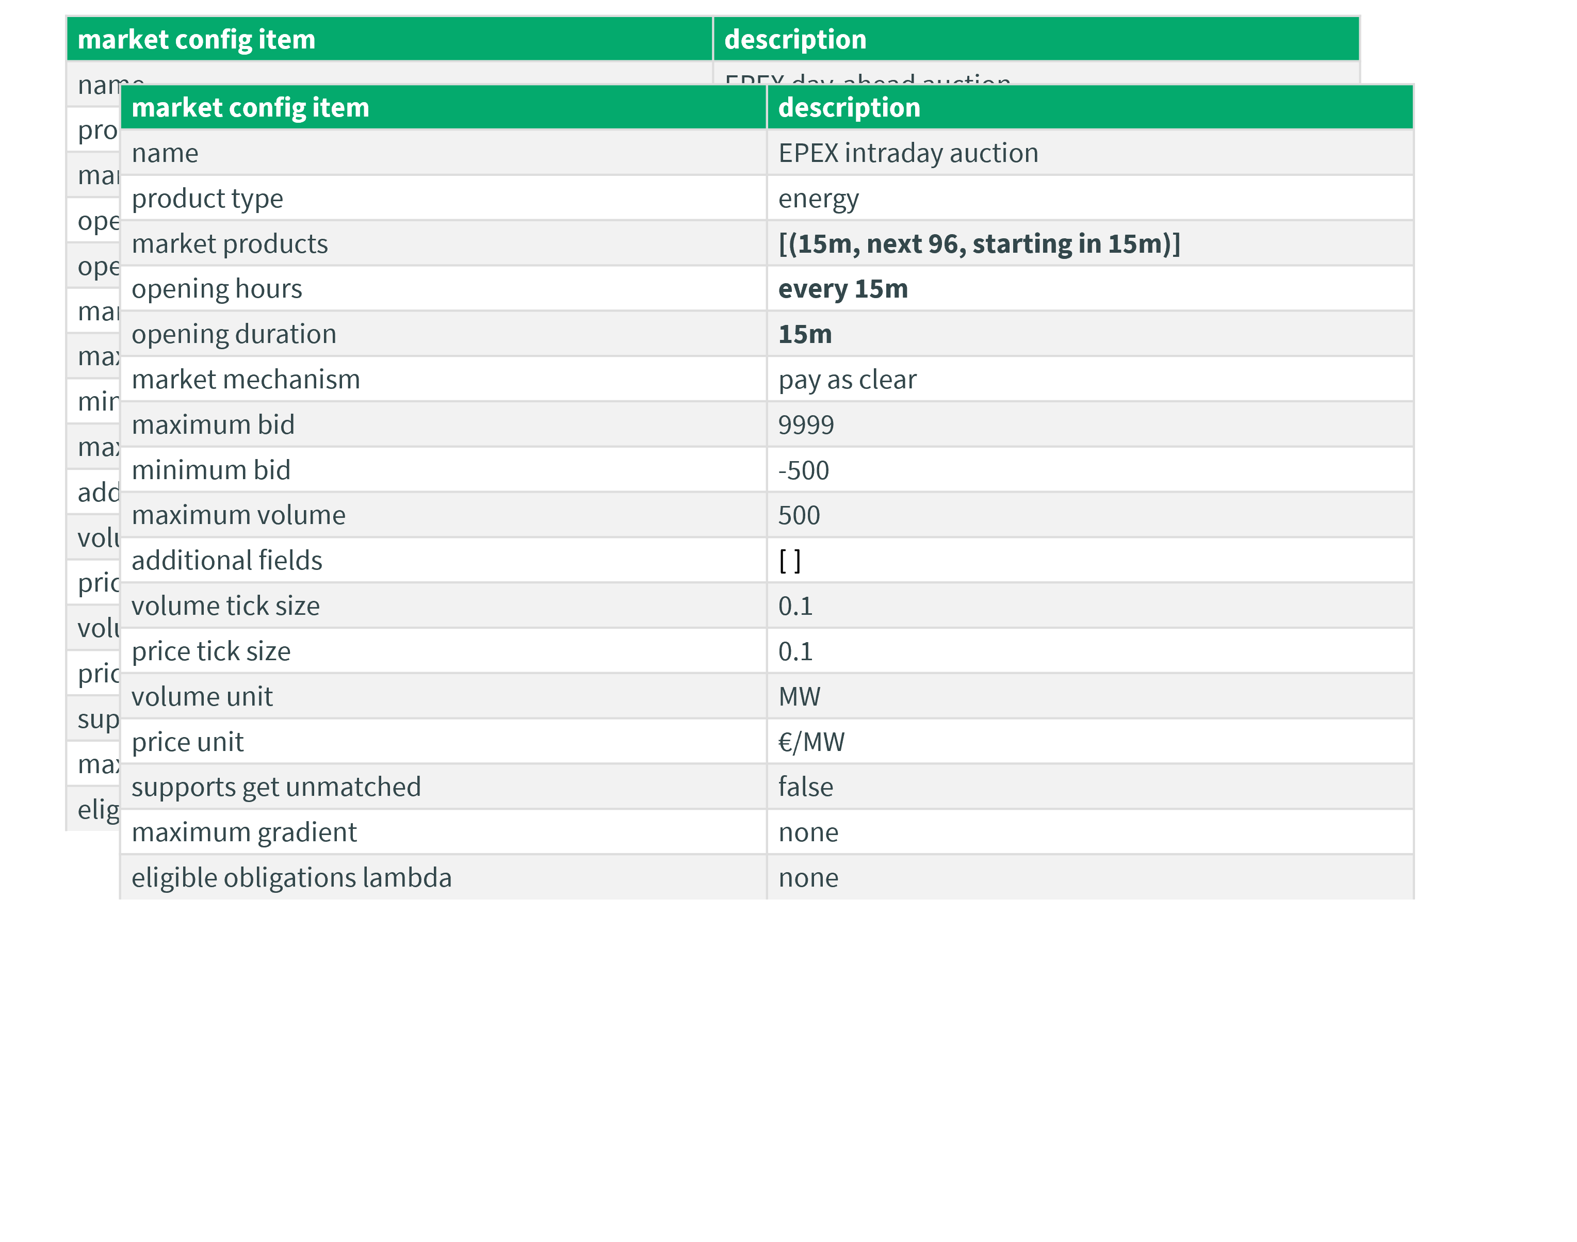Screen dimensions: 1577x1242
Task: Click the 'eligible obligations lambda' label
Action: (x=291, y=878)
